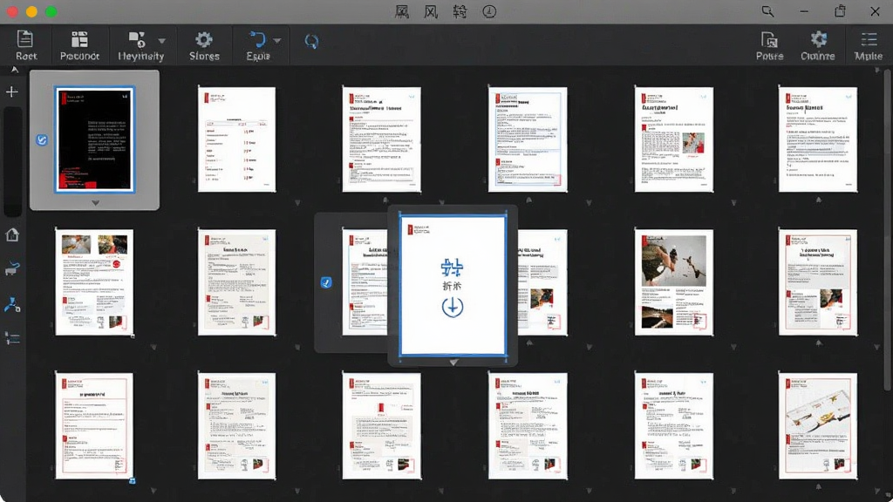Collapse the sidebar using the top up-arrow
The image size is (893, 502).
click(x=14, y=70)
